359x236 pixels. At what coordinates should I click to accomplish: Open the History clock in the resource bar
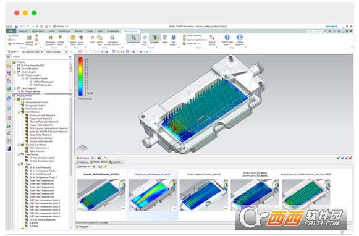tap(9, 118)
